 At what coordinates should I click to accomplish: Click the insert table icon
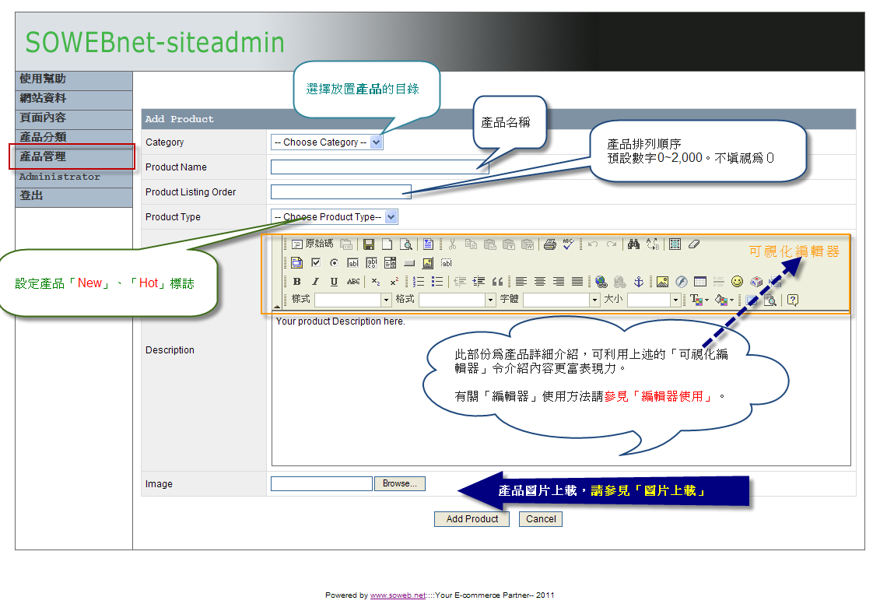tap(699, 282)
